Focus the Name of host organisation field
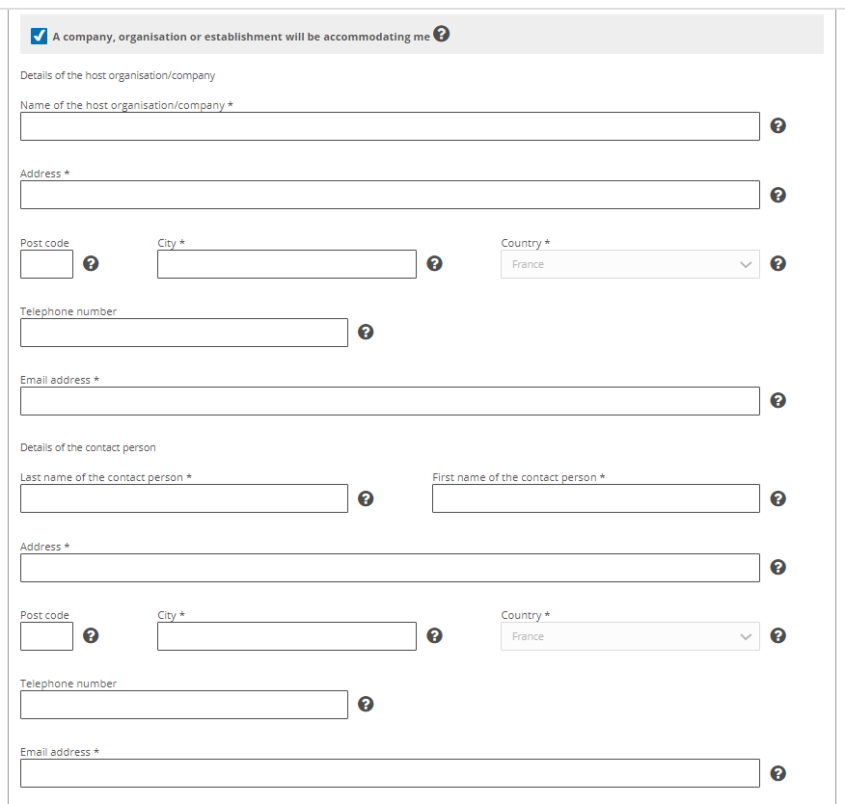The image size is (845, 804). 390,126
